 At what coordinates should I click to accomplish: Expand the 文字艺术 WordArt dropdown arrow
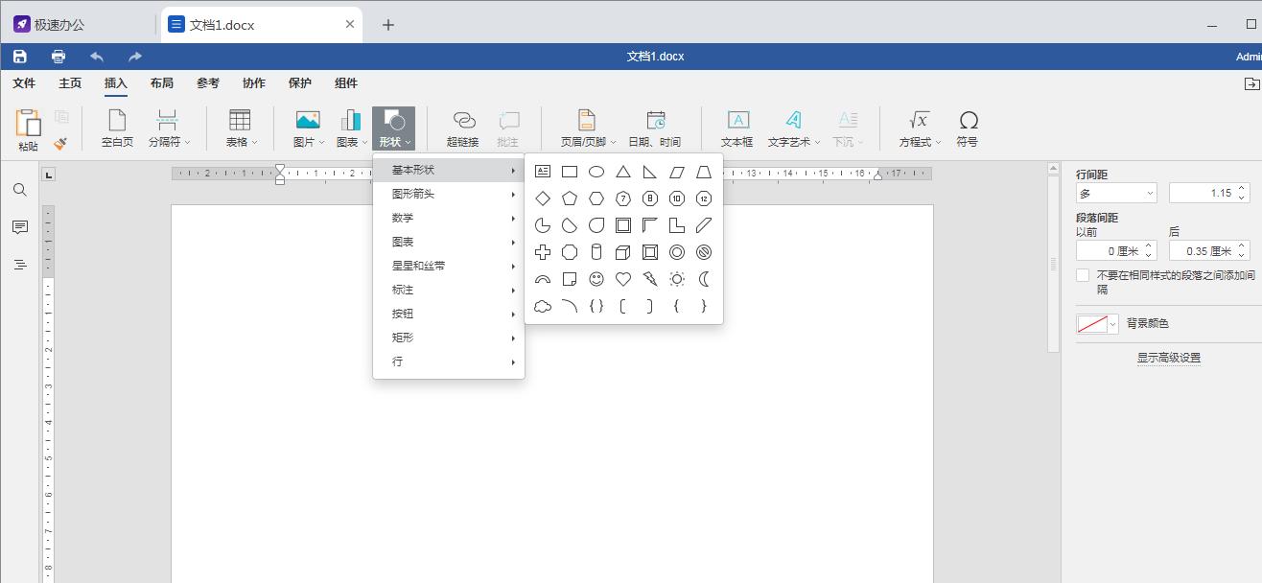[816, 140]
